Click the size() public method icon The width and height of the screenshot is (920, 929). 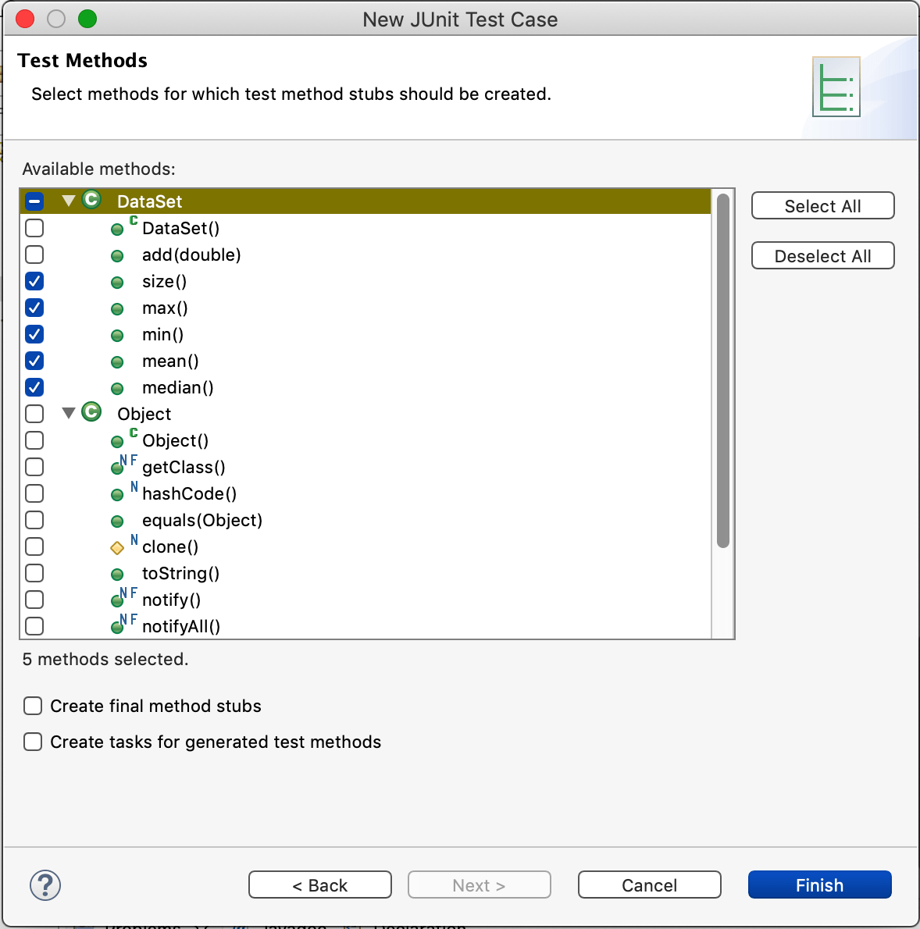(x=117, y=283)
